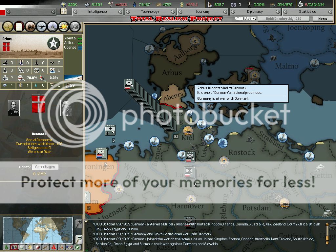Click the Copenhagen capital button
The height and width of the screenshot is (252, 336).
click(x=45, y=167)
